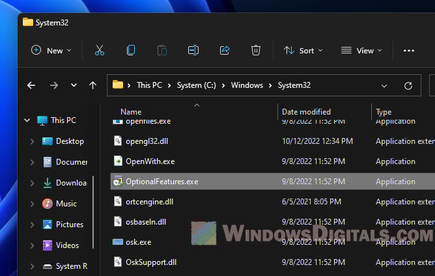Click the 6/5/2021 8:05 PM date cell

(x=311, y=202)
